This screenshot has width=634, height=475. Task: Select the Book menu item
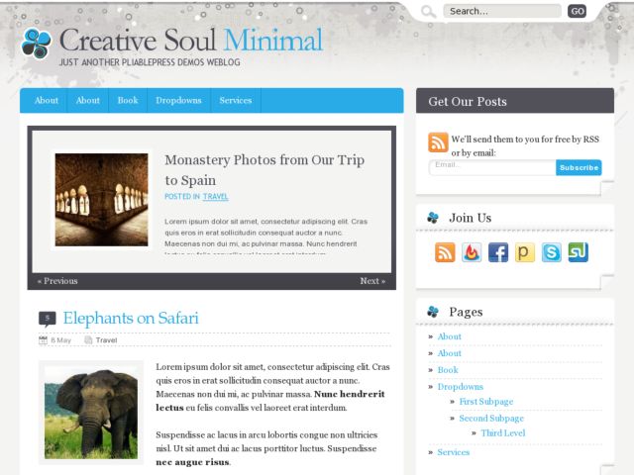[128, 100]
